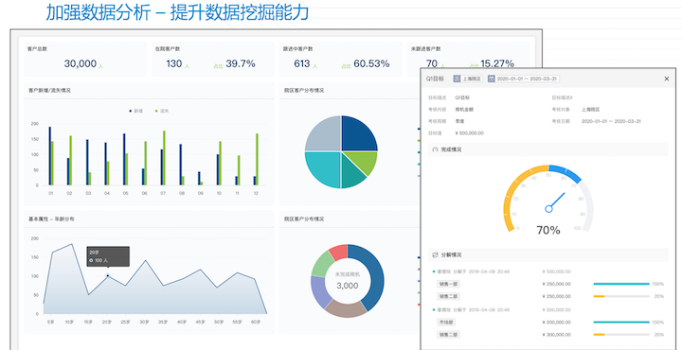The height and width of the screenshot is (350, 682).
Task: Click the 基本属性 – 年龄分布 panel title
Action: click(51, 219)
